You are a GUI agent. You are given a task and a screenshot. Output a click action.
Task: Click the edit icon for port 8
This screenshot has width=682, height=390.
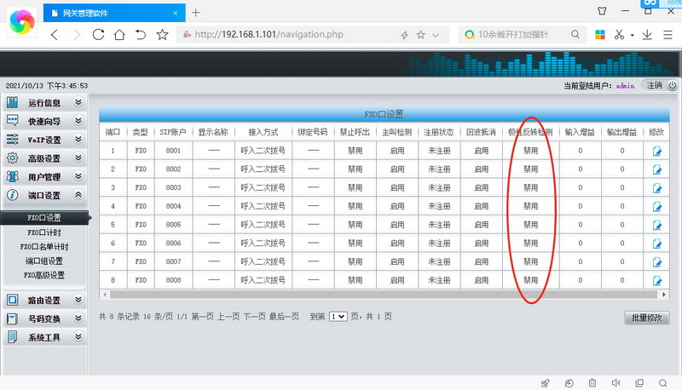click(x=657, y=280)
